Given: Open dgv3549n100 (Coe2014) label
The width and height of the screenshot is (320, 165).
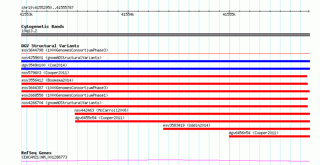Looking at the screenshot, I should point(44,65).
